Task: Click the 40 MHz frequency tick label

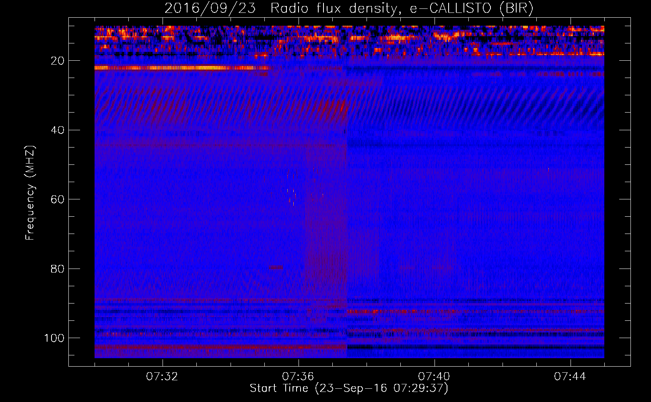Action: click(x=58, y=130)
